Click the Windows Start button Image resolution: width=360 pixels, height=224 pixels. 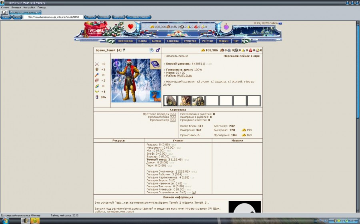click(5, 221)
